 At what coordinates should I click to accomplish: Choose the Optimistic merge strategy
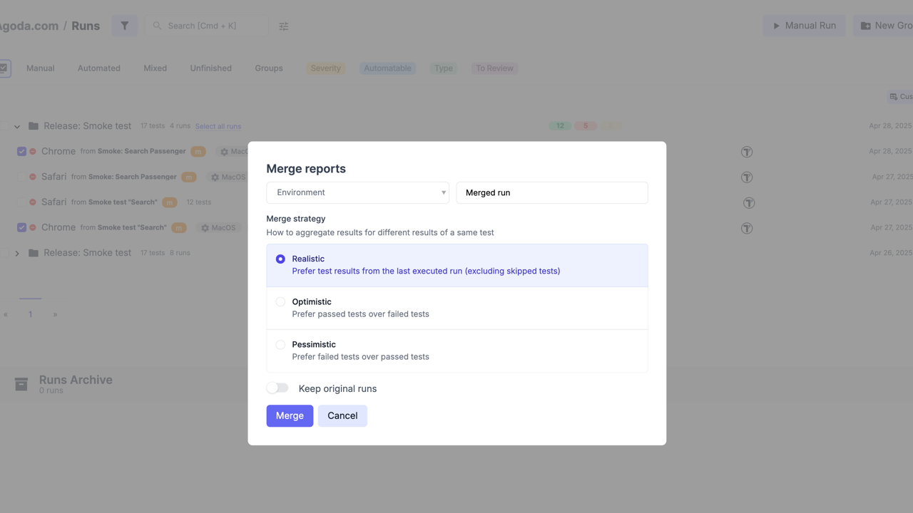[280, 302]
